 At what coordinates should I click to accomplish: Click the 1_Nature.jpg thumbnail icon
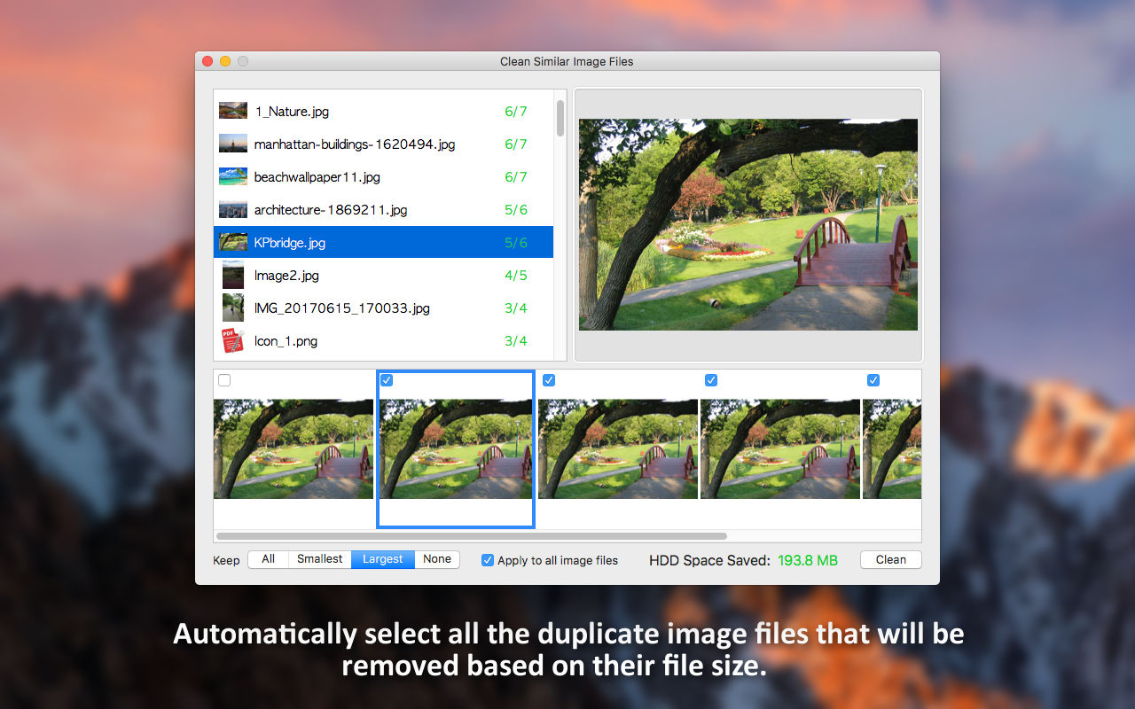[233, 111]
